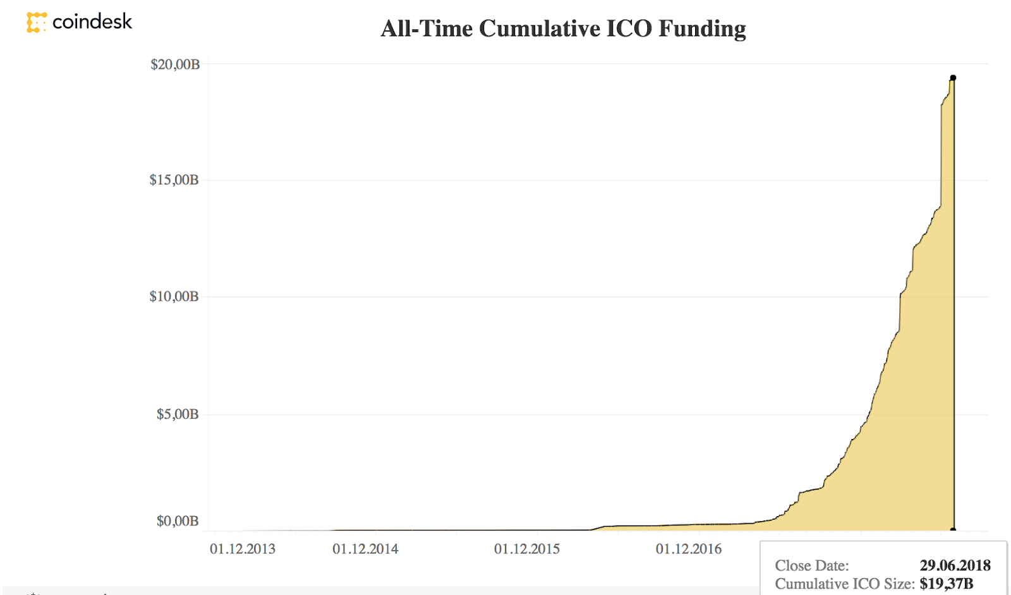Click the All-Time Cumulative ICO Funding title

click(x=563, y=29)
